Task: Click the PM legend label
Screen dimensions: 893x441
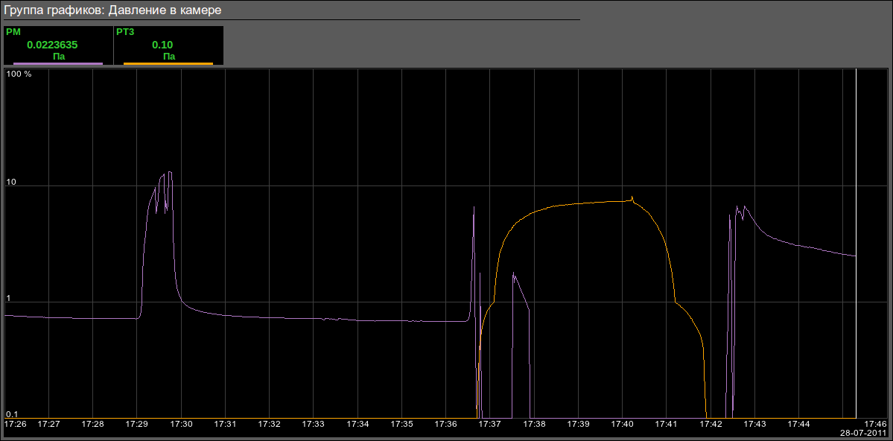Action: [x=13, y=33]
